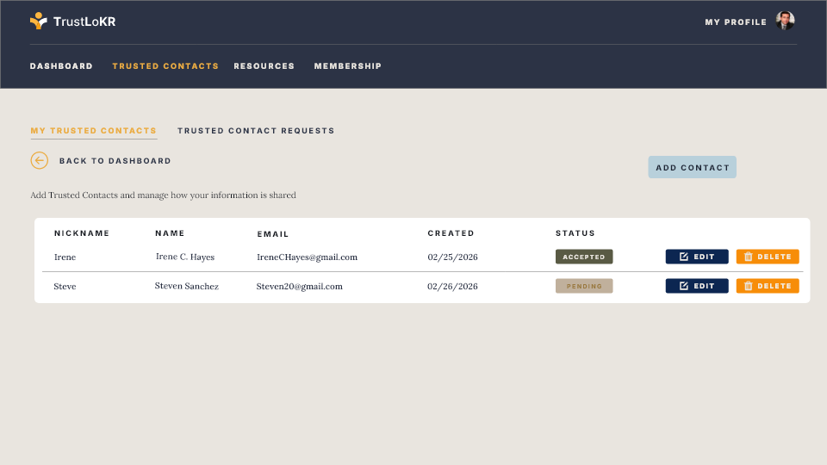This screenshot has height=465, width=827.
Task: Select Trusted Contacts in navigation
Action: 165,66
